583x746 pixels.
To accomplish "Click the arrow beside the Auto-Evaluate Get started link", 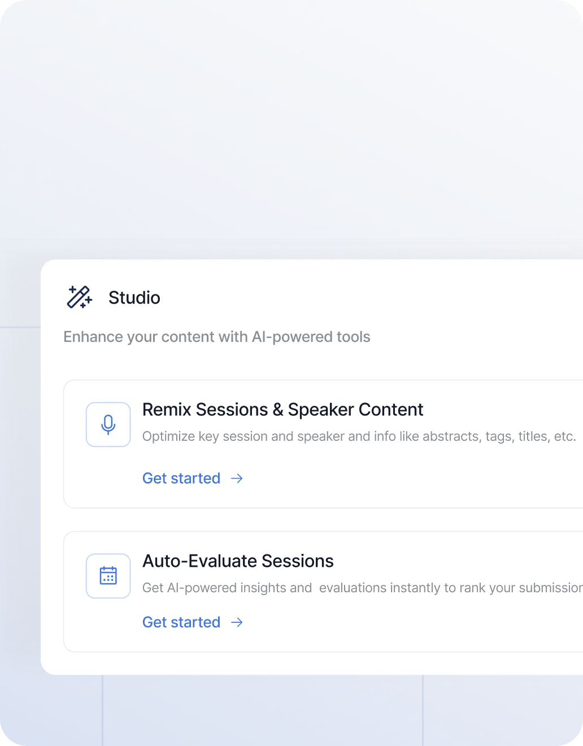I will click(237, 622).
